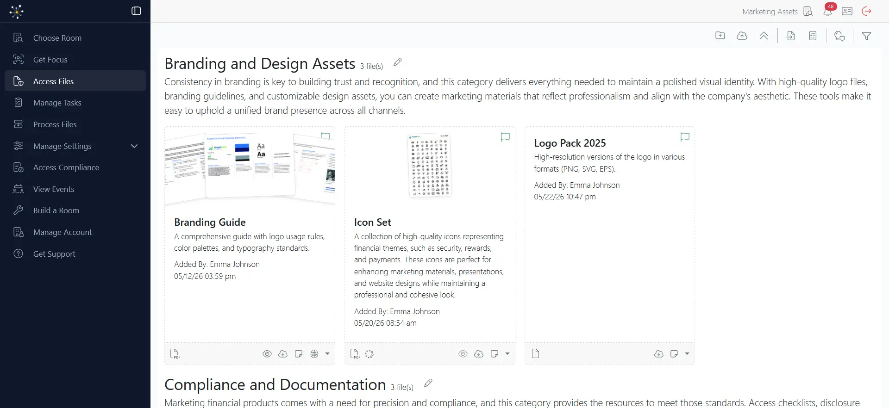Download the Logo Pack 2025 file
889x408 pixels.
(659, 354)
